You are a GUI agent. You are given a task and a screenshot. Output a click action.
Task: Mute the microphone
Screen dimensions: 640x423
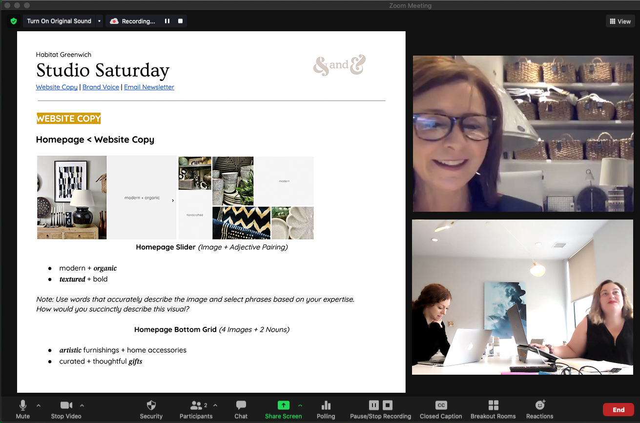pyautogui.click(x=22, y=409)
